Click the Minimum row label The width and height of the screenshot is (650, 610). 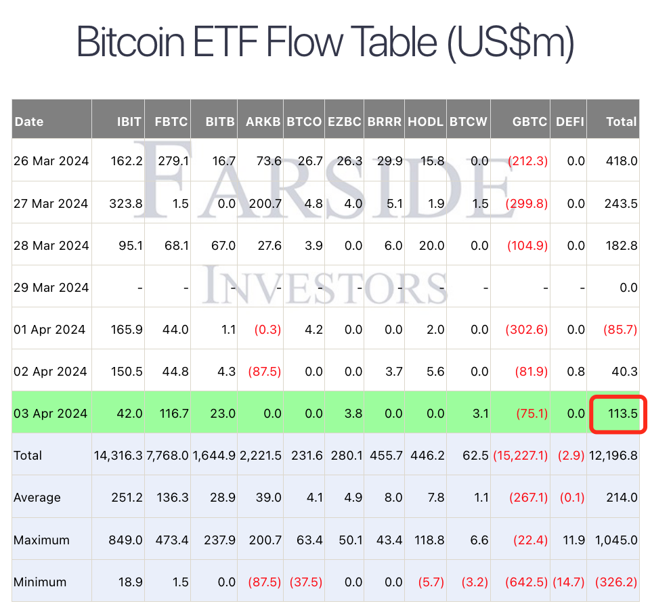pyautogui.click(x=40, y=582)
